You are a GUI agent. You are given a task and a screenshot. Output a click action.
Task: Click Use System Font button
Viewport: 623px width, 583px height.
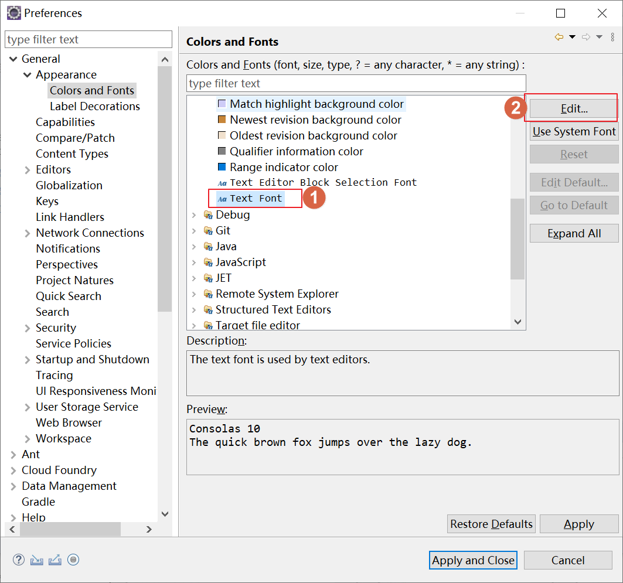pyautogui.click(x=574, y=132)
